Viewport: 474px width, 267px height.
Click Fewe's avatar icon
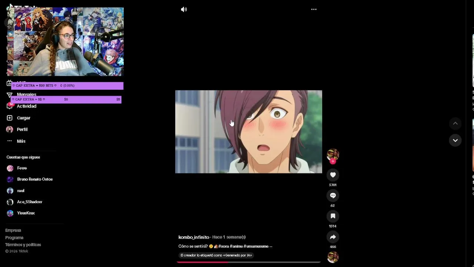10,168
